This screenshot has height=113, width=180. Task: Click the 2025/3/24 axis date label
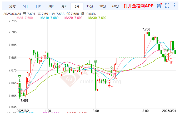tap(169, 111)
